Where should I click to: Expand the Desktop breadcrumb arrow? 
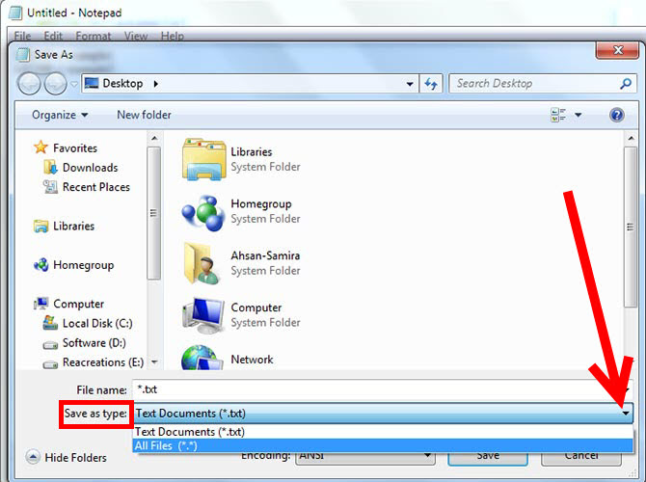[156, 84]
